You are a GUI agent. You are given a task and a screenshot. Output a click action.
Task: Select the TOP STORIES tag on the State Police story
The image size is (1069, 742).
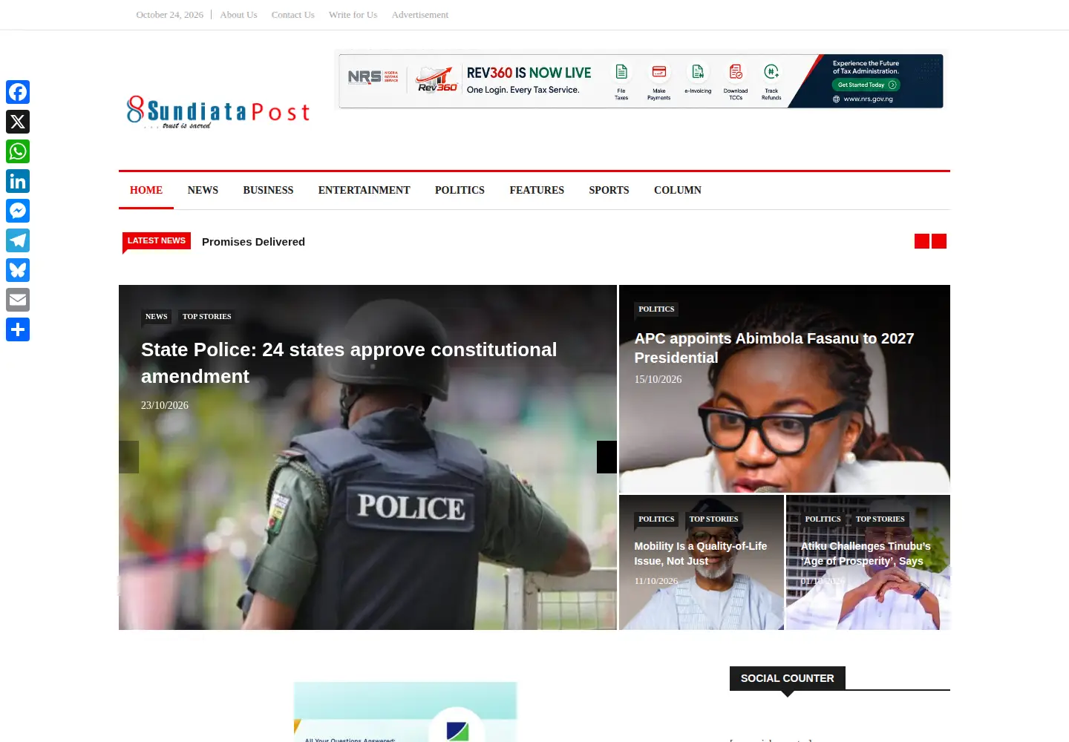(x=207, y=317)
